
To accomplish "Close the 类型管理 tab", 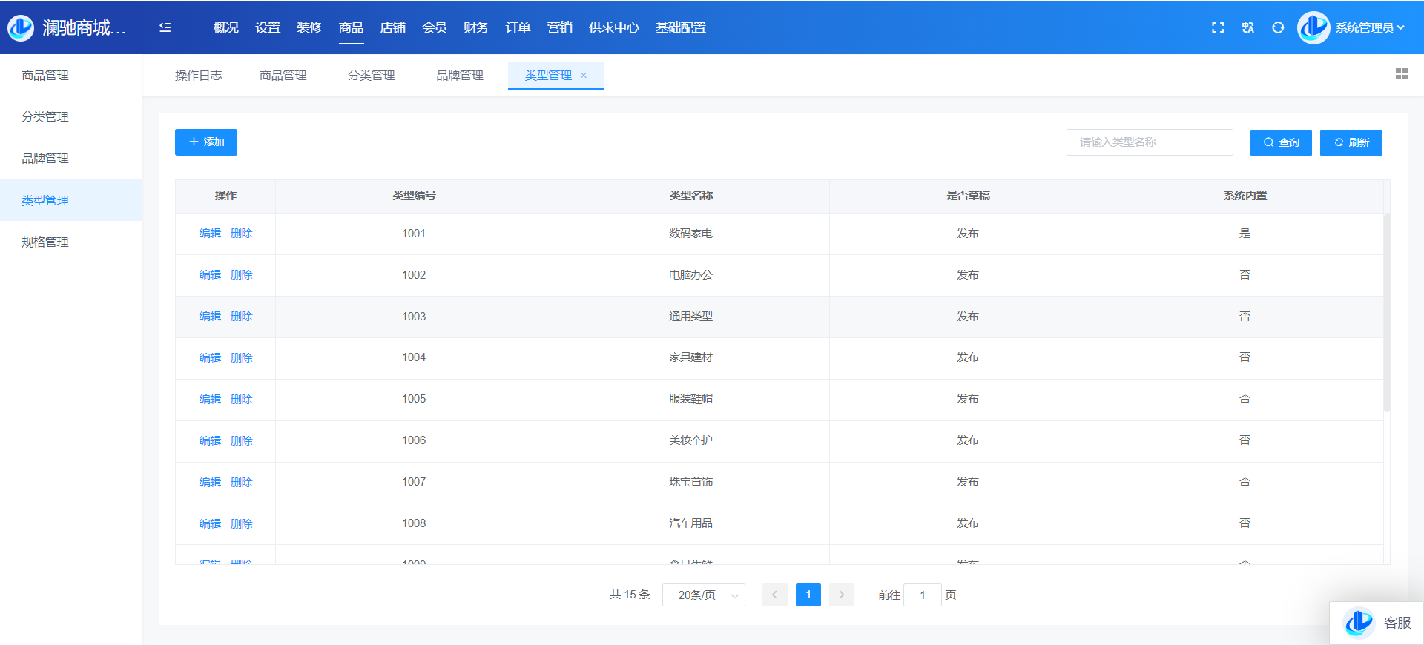I will point(584,76).
